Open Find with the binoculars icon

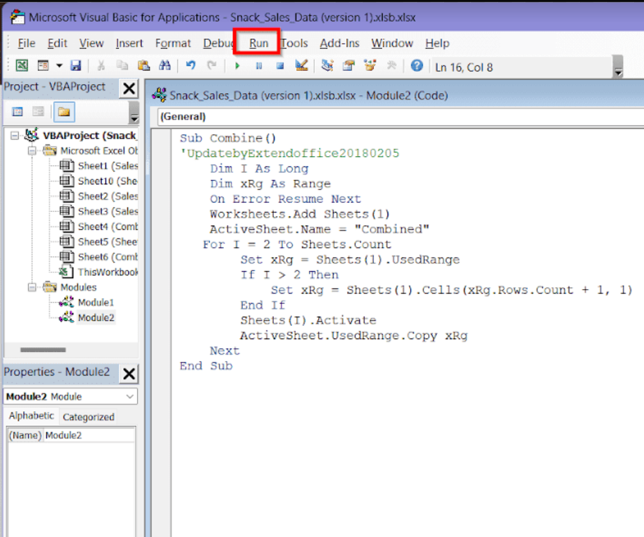[165, 66]
